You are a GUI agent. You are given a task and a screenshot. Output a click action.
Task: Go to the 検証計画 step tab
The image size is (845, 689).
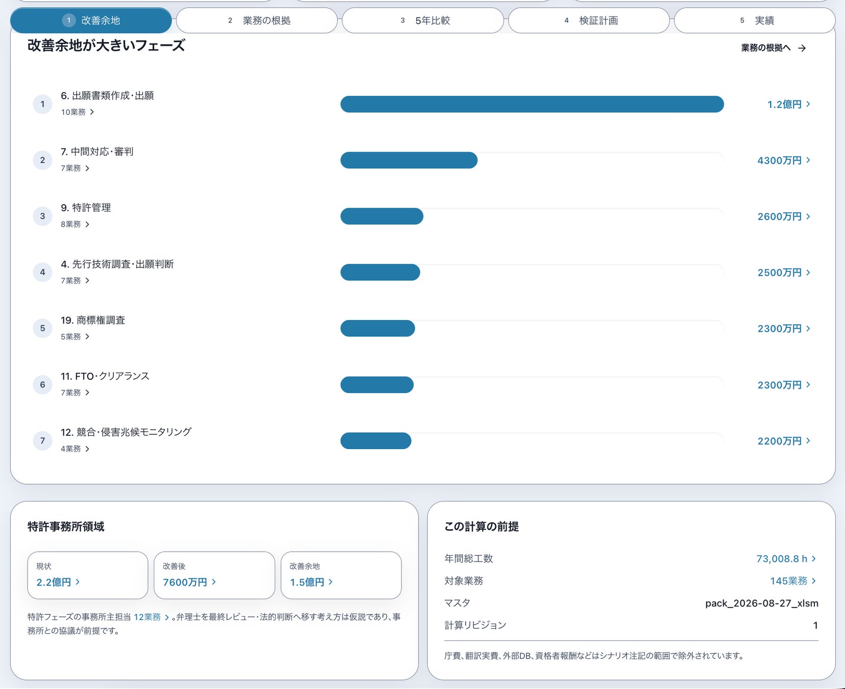[x=589, y=20]
